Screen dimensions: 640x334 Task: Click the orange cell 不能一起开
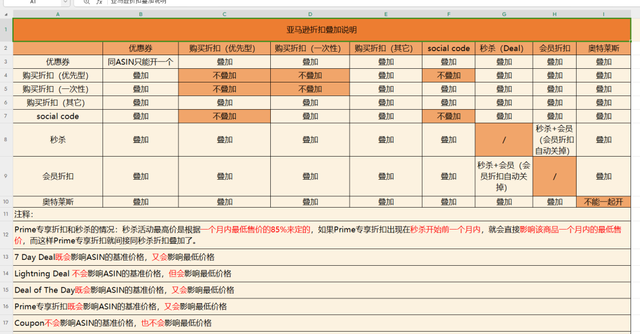pos(603,202)
